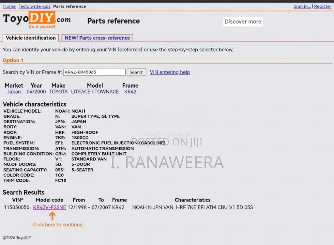The width and height of the screenshot is (334, 245).
Task: Select the AUTOMATIC TRANSMISSION value
Action: click(x=102, y=148)
